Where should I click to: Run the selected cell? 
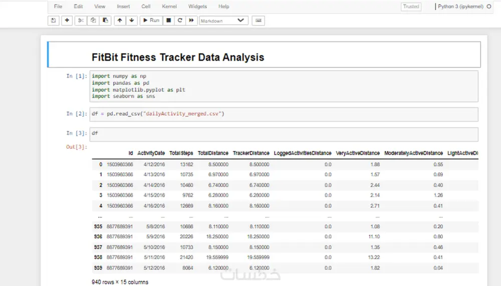coord(151,21)
